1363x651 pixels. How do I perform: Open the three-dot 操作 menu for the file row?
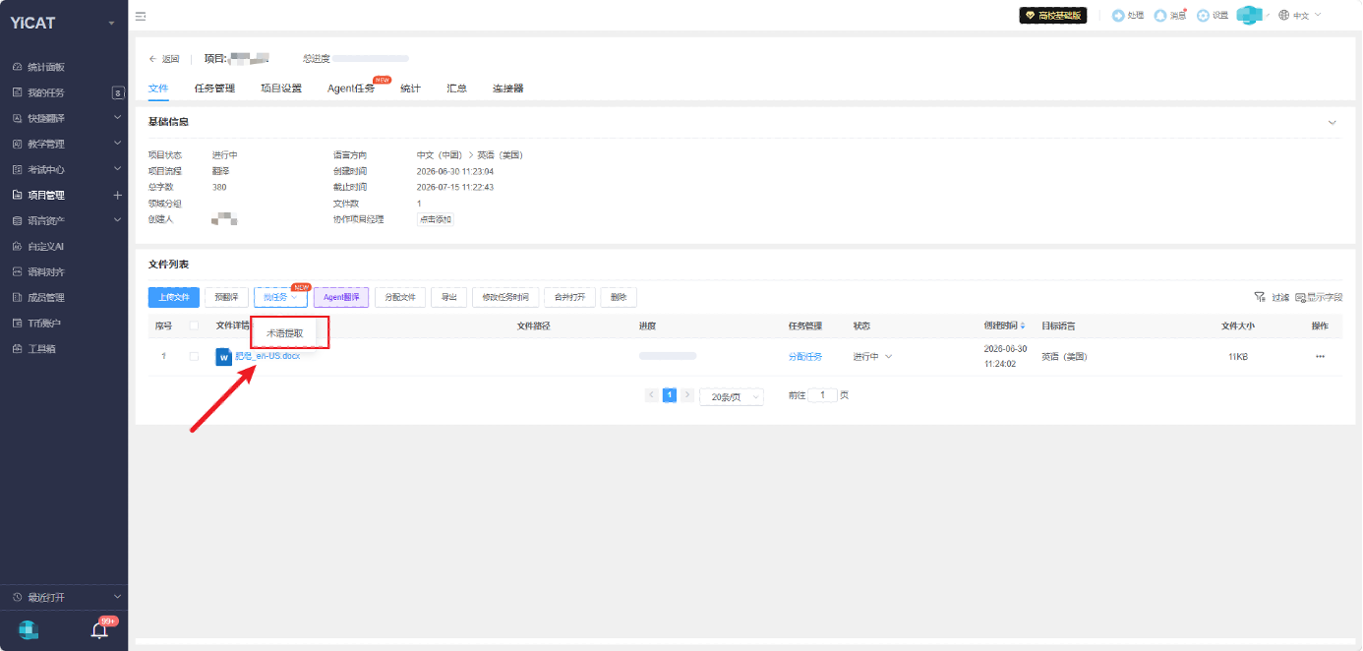pos(1320,356)
